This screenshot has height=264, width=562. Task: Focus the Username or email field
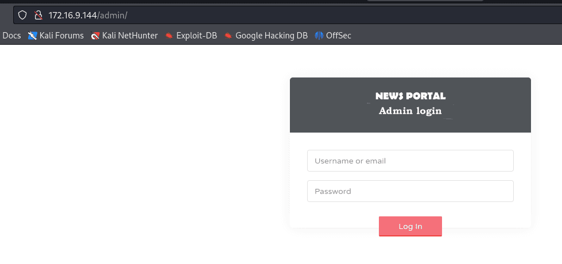pos(410,161)
